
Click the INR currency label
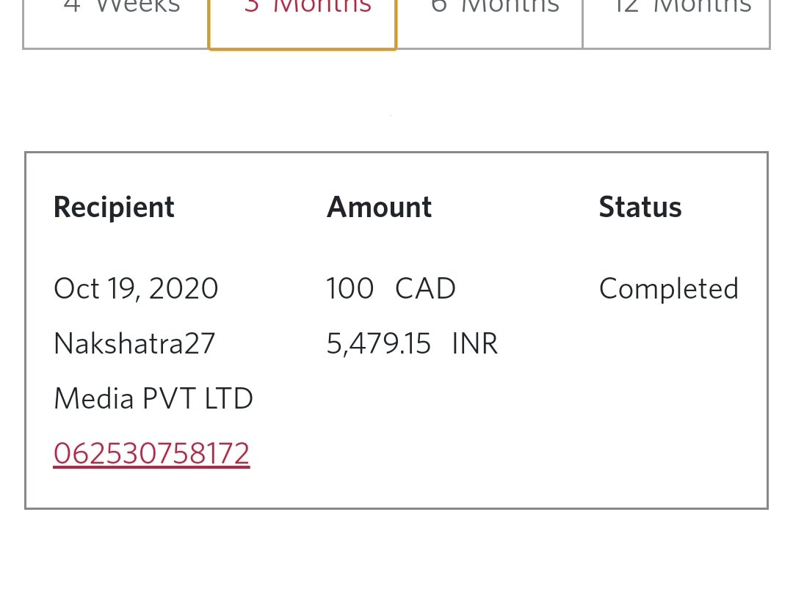[x=474, y=344]
